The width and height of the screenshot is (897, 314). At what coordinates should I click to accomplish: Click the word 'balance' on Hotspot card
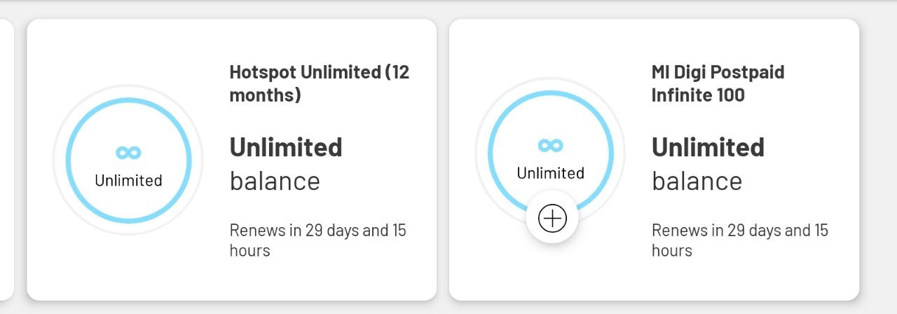coord(275,181)
